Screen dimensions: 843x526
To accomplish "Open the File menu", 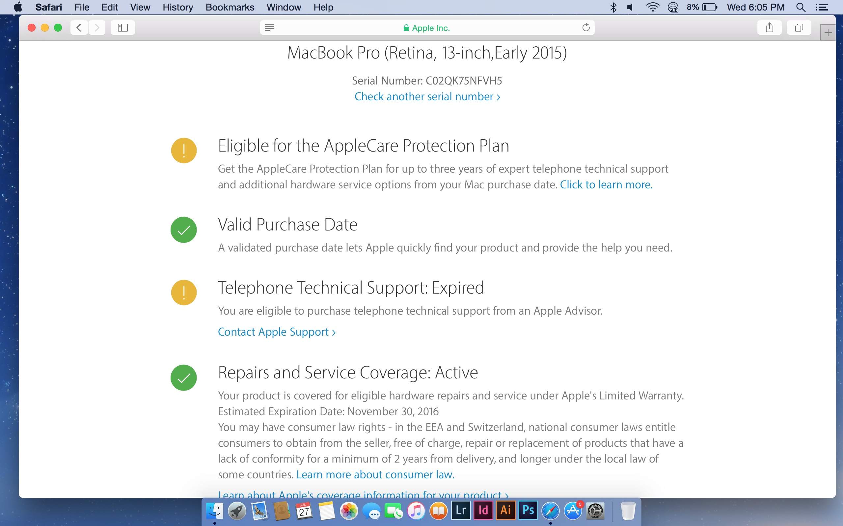I will pyautogui.click(x=82, y=7).
